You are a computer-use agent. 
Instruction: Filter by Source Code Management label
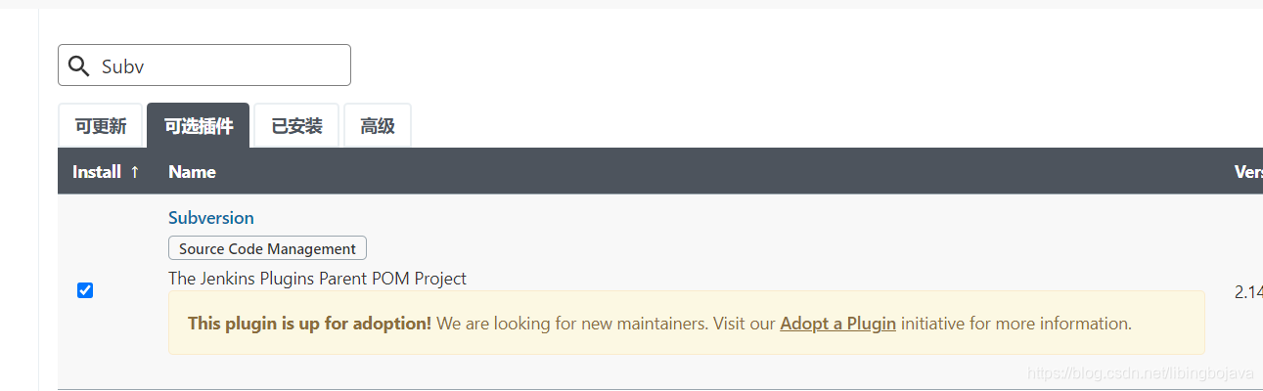[x=267, y=248]
